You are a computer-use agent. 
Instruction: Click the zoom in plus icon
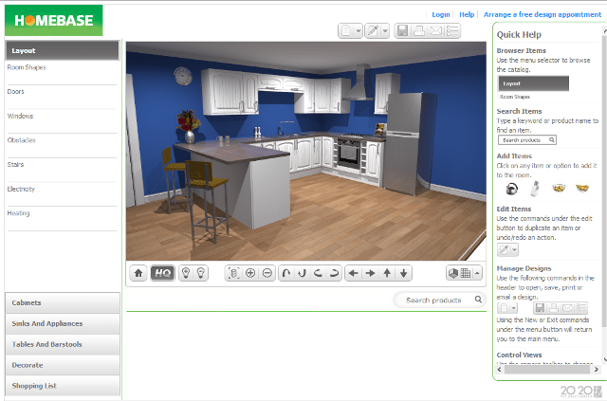click(x=251, y=273)
